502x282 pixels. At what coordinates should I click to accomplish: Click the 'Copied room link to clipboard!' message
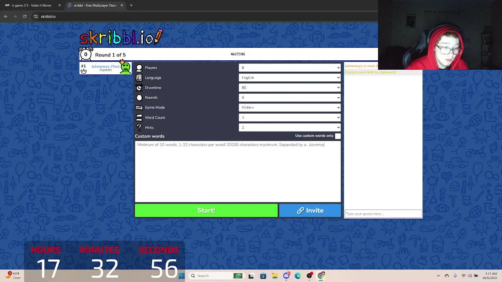click(x=370, y=72)
